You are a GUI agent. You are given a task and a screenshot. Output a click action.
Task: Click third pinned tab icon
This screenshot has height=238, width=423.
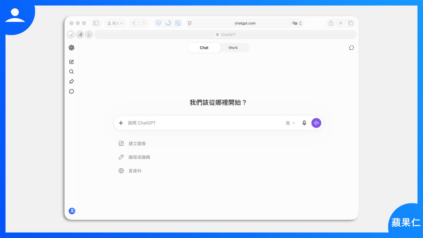click(x=89, y=35)
